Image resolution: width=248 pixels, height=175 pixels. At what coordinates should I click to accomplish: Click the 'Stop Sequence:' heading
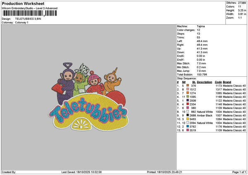point(187,78)
